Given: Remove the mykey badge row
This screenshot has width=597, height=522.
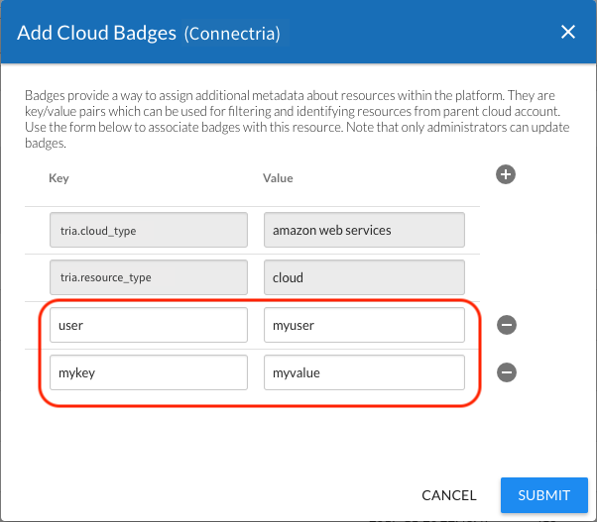Looking at the screenshot, I should [507, 372].
